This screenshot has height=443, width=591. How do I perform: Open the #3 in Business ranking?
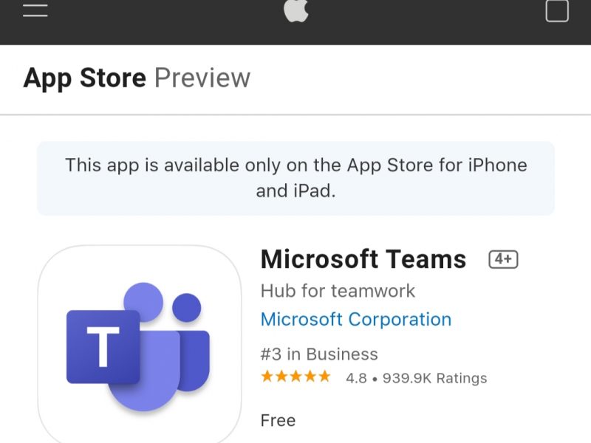point(319,354)
